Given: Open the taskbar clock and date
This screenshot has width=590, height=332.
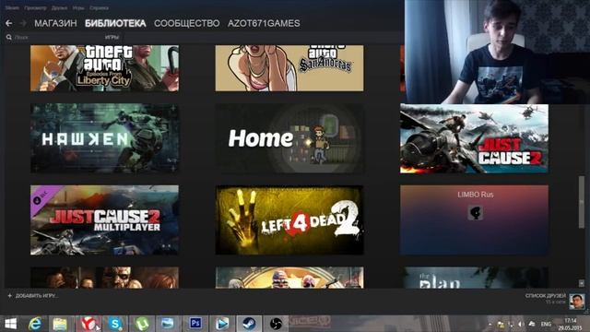Looking at the screenshot, I should coord(571,324).
